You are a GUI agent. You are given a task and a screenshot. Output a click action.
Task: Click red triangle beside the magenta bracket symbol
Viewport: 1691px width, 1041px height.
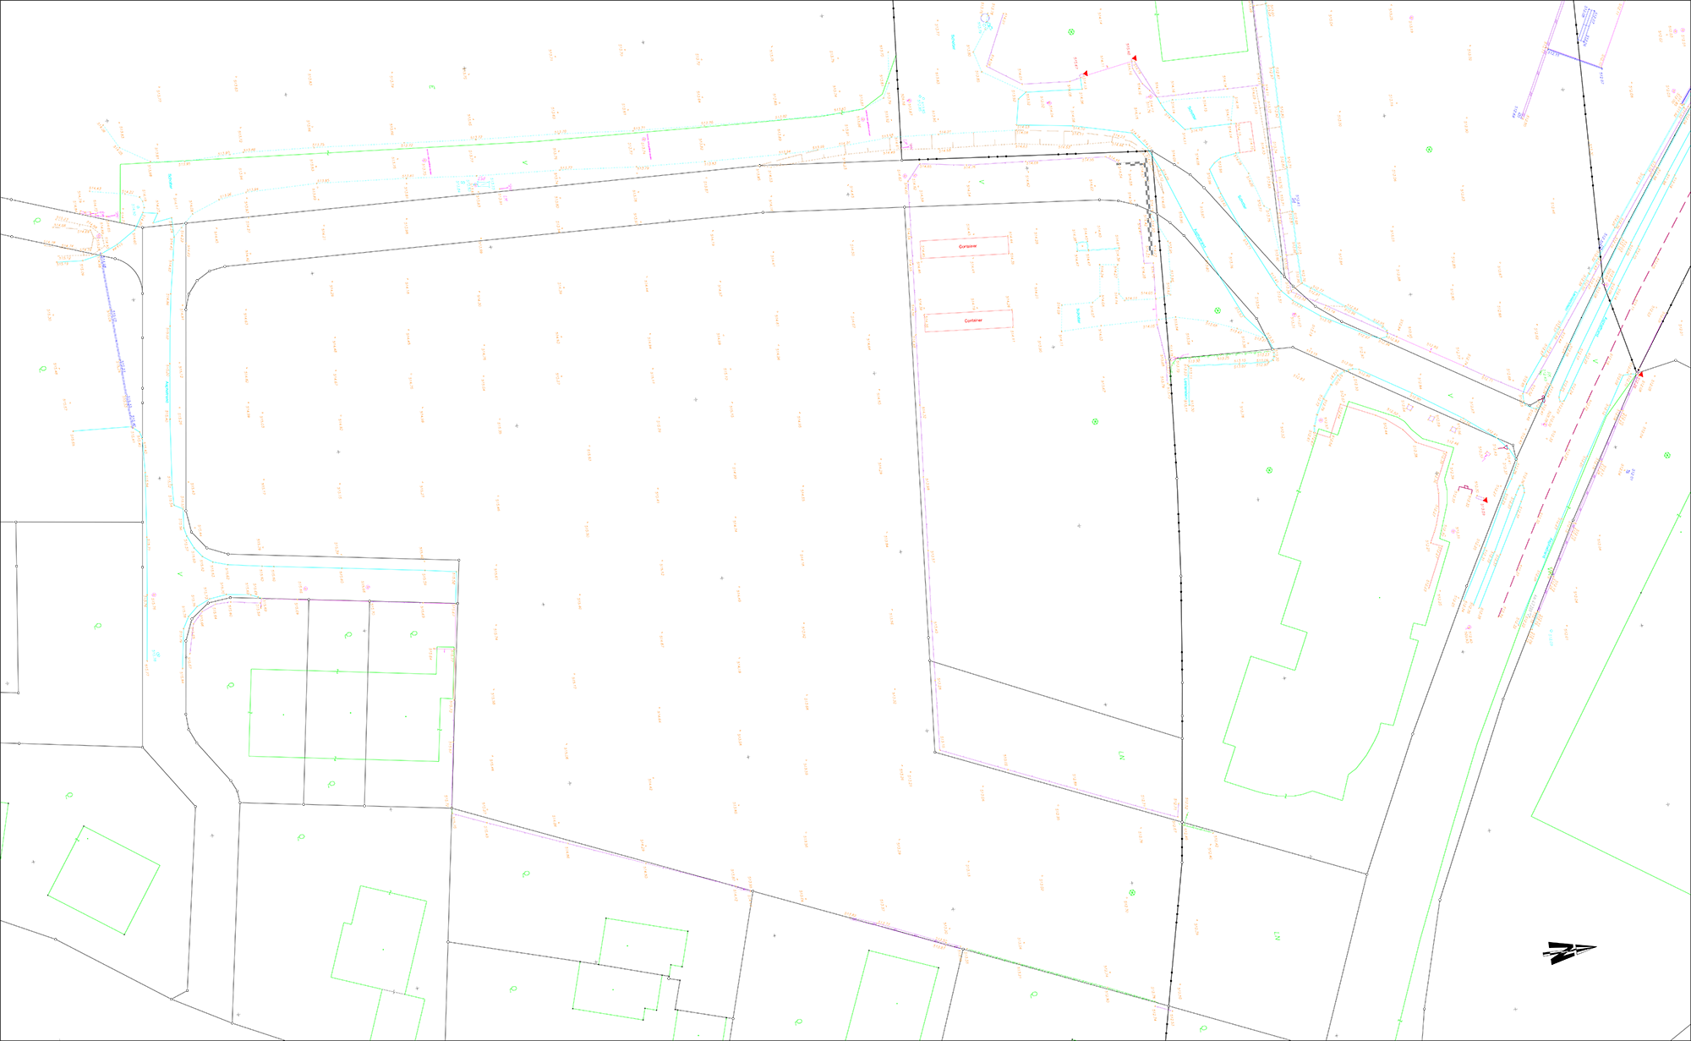1485,501
